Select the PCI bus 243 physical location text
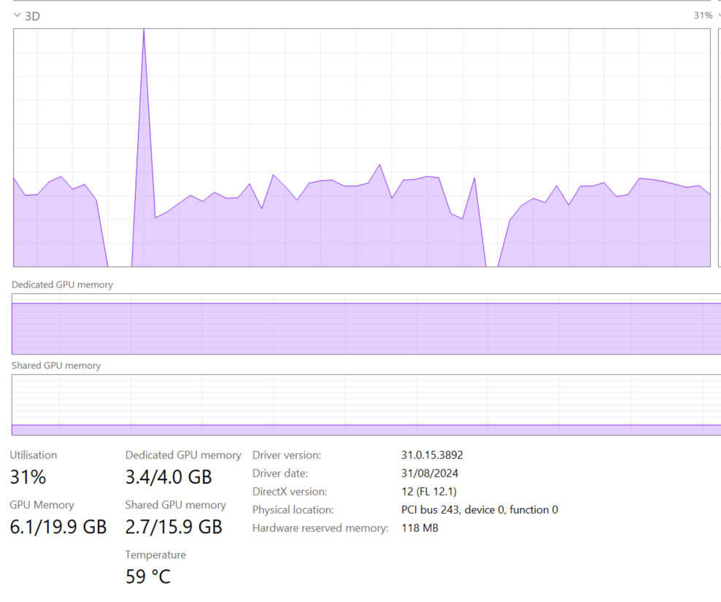 479,509
